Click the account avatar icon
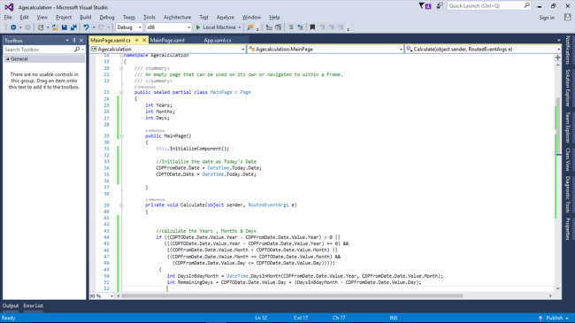 point(567,17)
